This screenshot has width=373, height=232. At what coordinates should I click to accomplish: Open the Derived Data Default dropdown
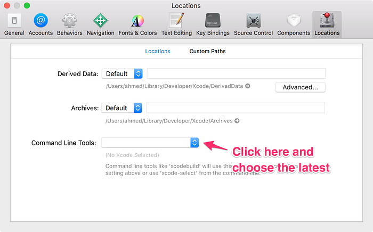[x=122, y=73]
